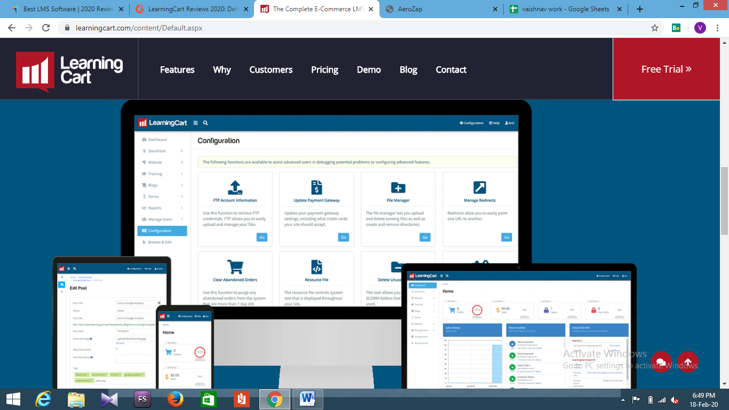
Task: Click the Update Payment Gateway dollar icon
Action: coord(316,187)
